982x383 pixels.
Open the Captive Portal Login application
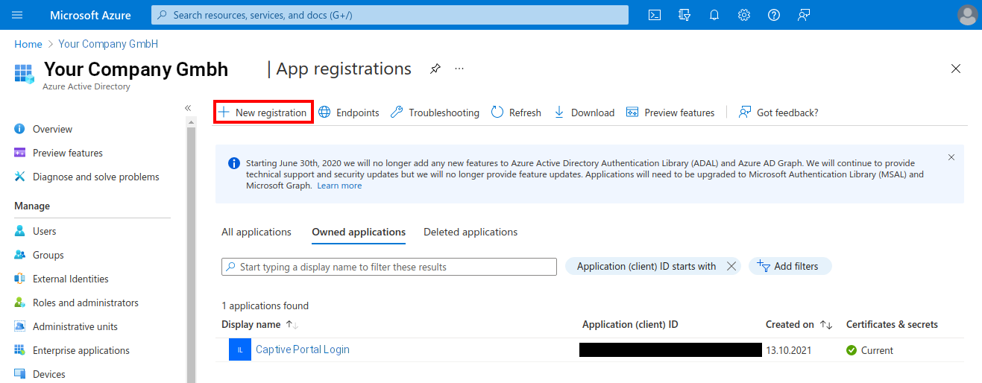[x=302, y=349]
